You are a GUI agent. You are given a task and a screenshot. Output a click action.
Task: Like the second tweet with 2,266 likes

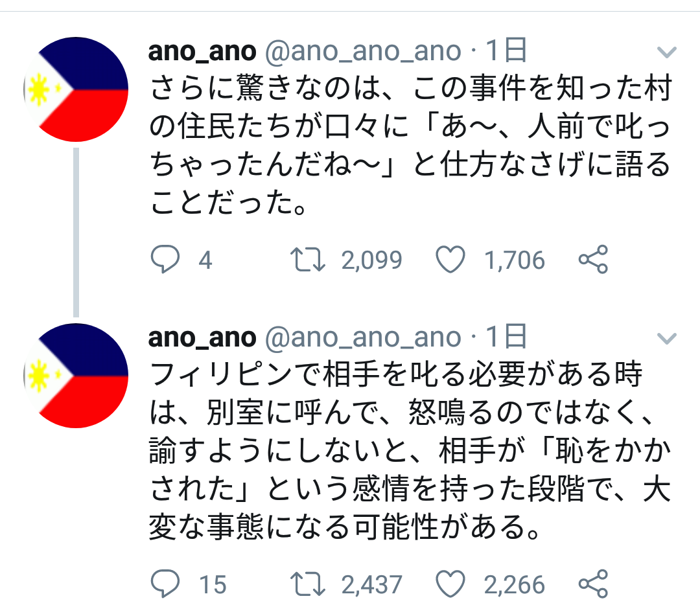[x=450, y=584]
